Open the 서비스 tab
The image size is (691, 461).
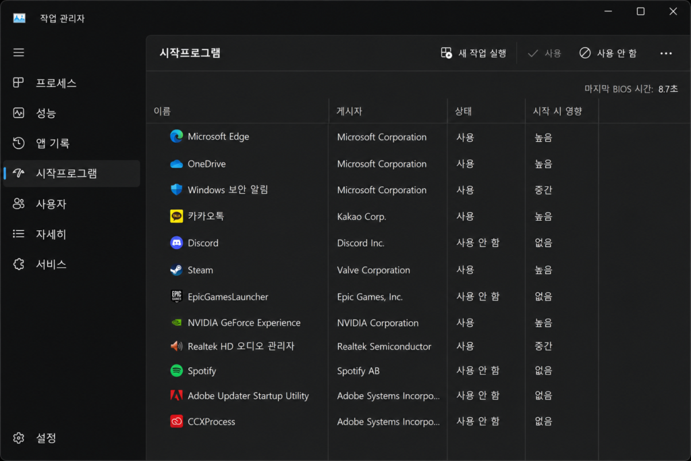[72, 264]
